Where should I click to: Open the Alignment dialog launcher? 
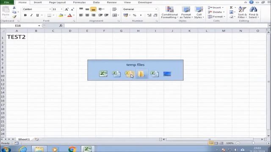[119, 21]
